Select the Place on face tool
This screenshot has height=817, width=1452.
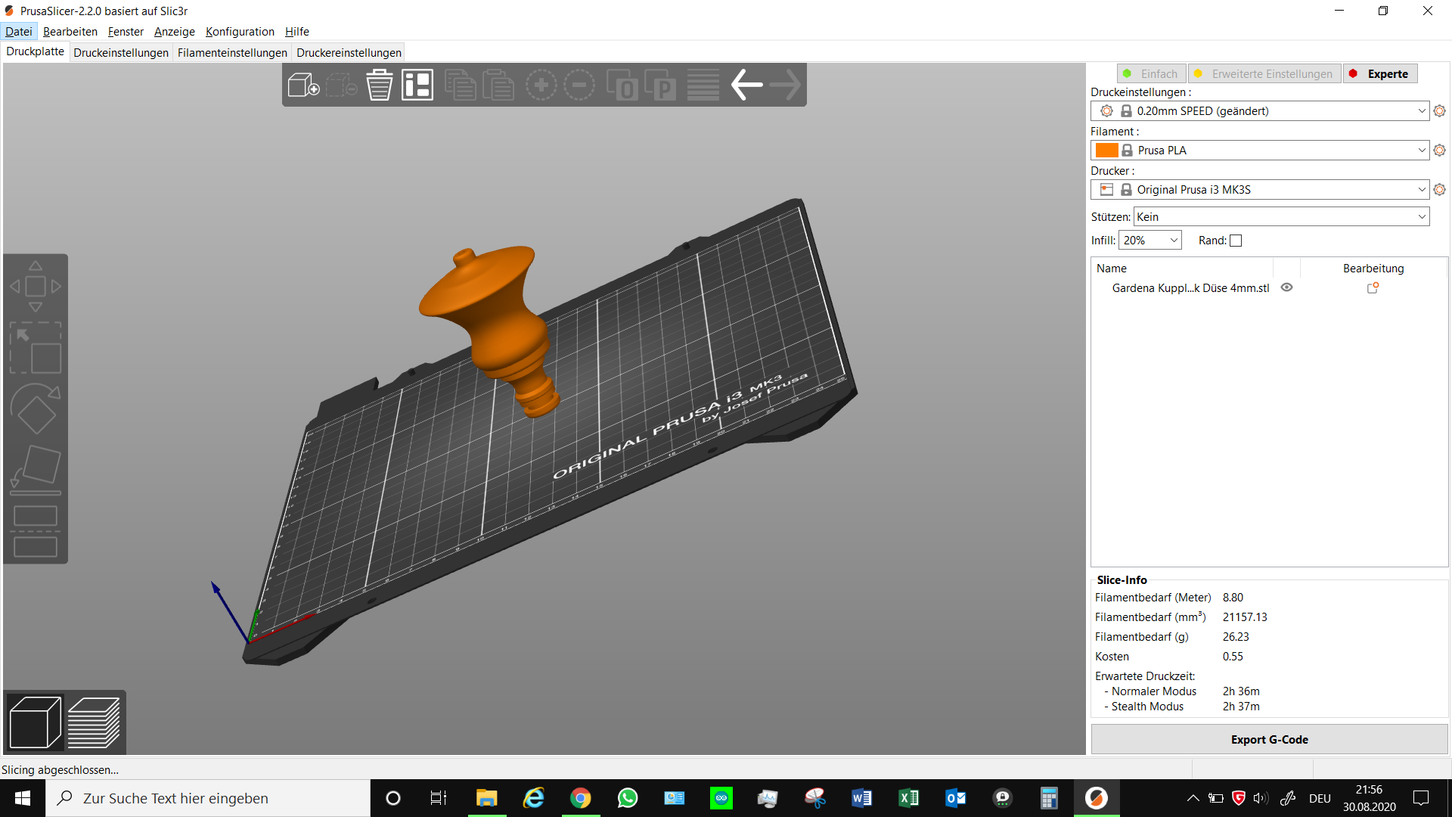click(x=36, y=469)
